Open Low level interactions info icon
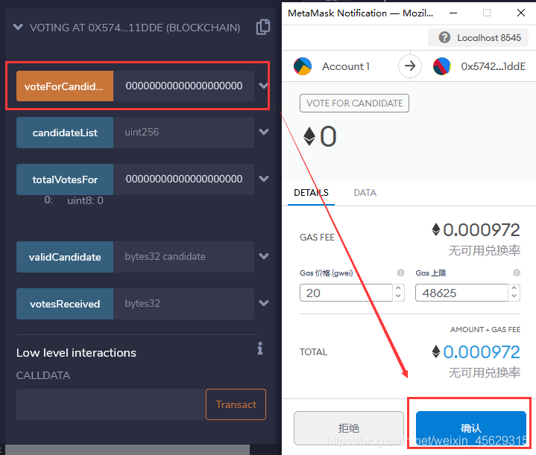 260,349
